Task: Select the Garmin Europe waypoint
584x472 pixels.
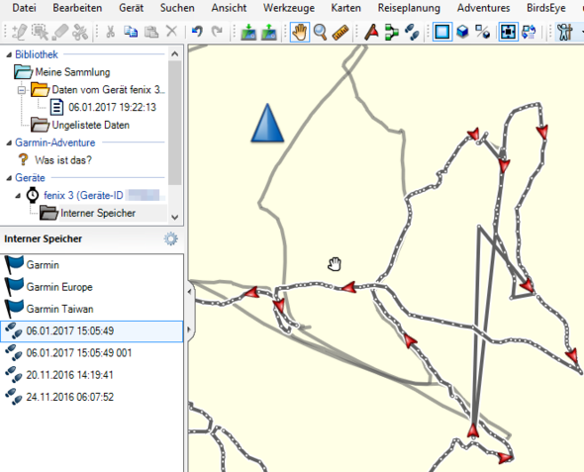Action: (x=92, y=287)
